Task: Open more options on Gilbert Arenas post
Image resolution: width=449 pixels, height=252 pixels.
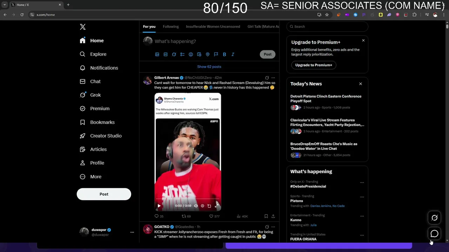Action: (273, 78)
